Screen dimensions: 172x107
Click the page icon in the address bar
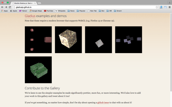click(x=14, y=7)
